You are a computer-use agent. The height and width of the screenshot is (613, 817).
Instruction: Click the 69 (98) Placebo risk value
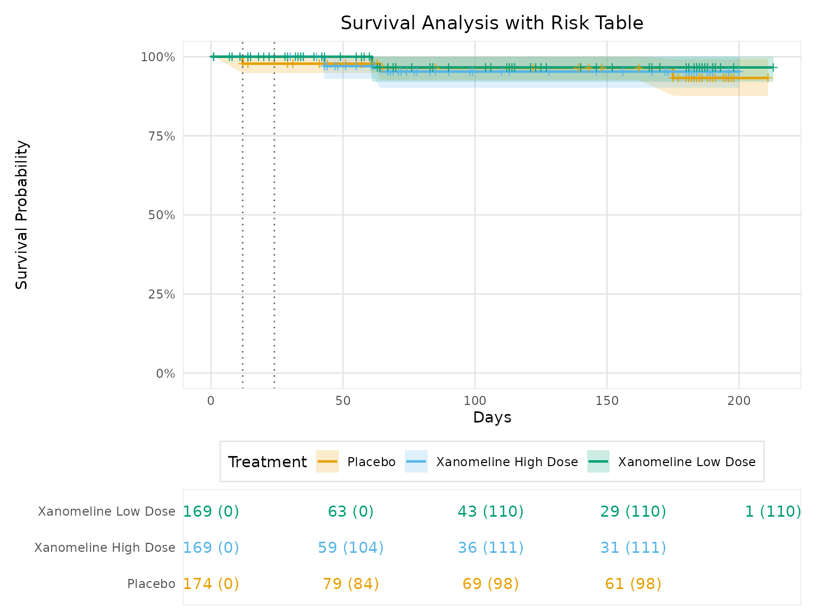[x=490, y=584]
